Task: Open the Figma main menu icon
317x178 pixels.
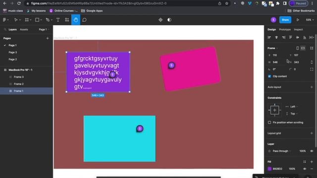Action: pyautogui.click(x=4, y=20)
